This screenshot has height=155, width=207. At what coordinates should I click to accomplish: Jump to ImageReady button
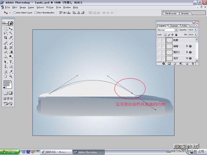8,104
